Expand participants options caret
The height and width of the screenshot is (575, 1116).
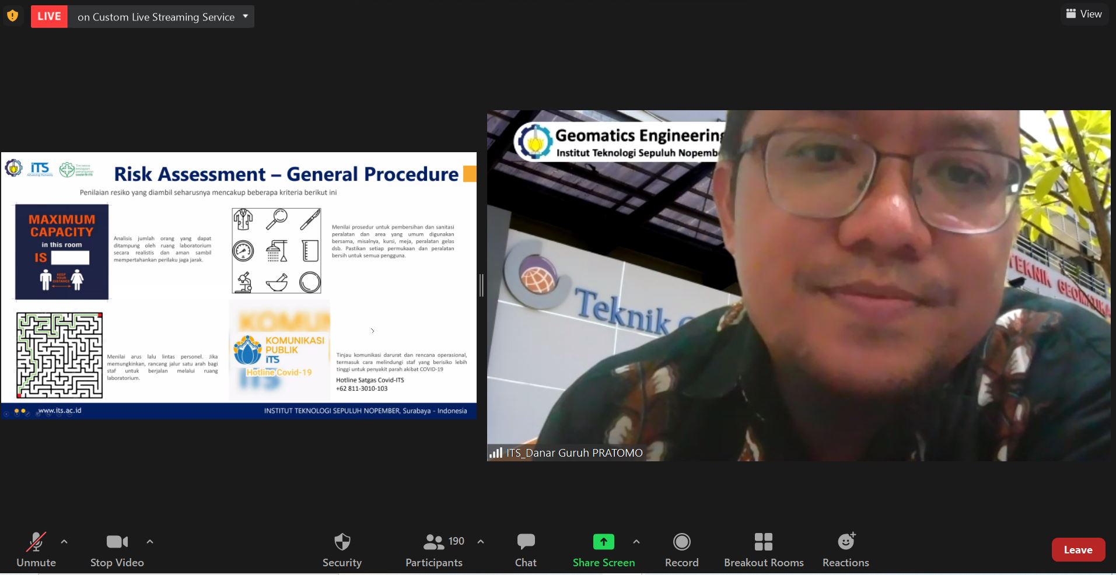(x=481, y=542)
